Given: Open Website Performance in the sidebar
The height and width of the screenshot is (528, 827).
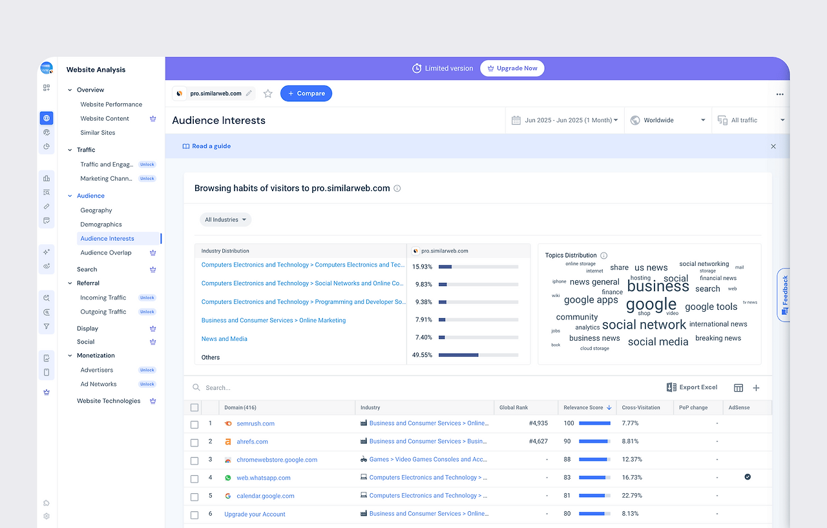Looking at the screenshot, I should click(111, 105).
